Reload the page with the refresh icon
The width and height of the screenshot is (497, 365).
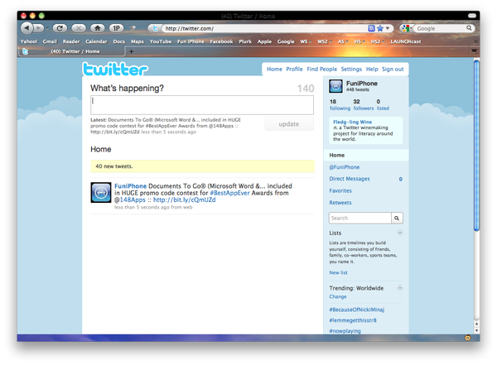(x=60, y=28)
